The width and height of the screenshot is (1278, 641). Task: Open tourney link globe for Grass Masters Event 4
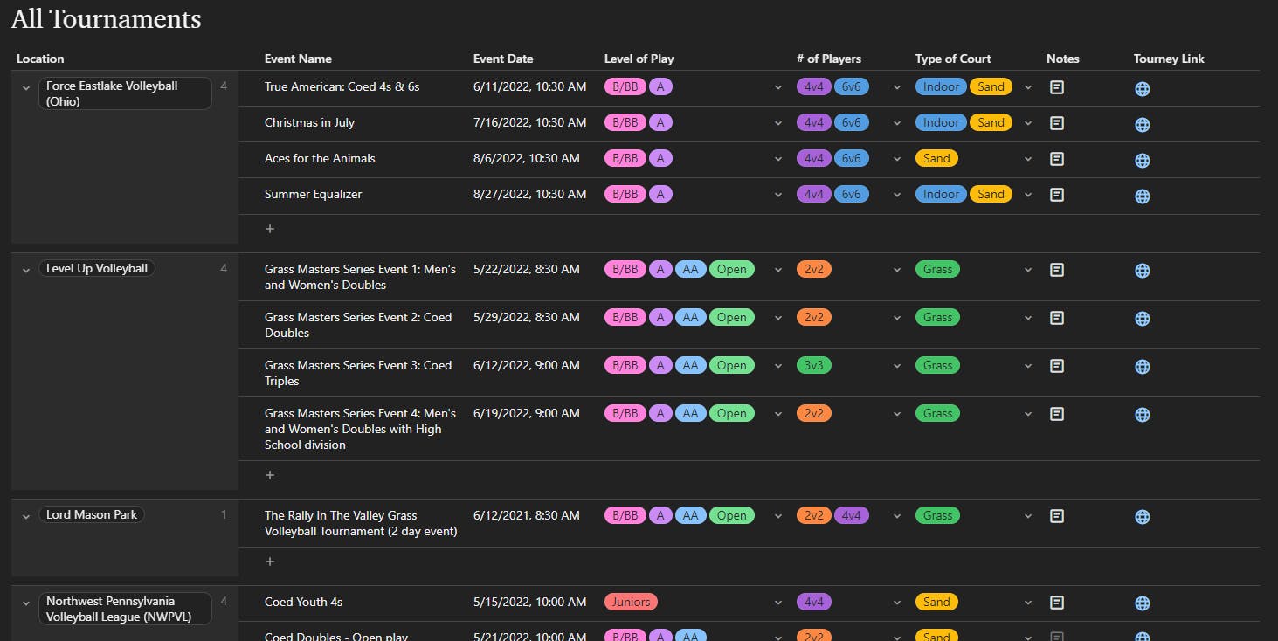1142,416
